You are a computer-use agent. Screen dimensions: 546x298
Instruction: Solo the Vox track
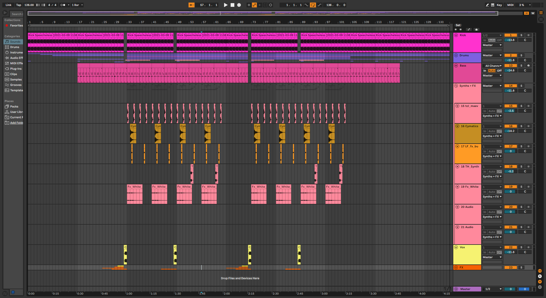point(521,247)
